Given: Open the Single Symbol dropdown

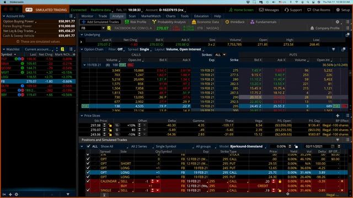Looking at the screenshot, I should [174, 146].
